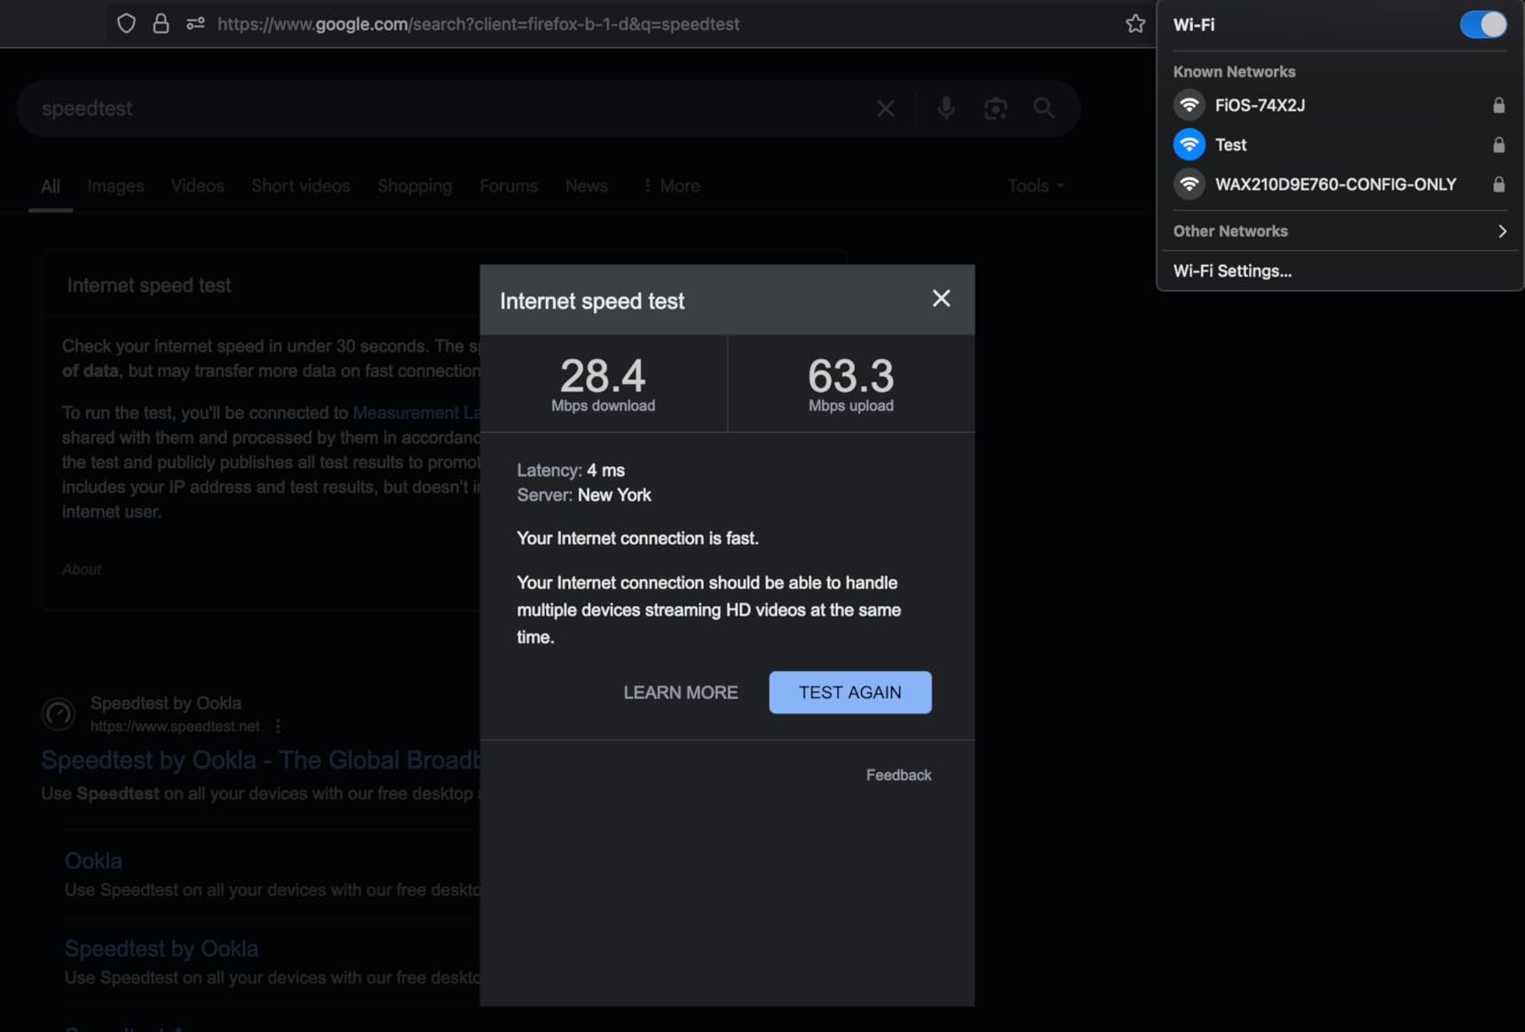Clear the search box with the X icon
Screen dimensions: 1525x1032
(x=885, y=108)
